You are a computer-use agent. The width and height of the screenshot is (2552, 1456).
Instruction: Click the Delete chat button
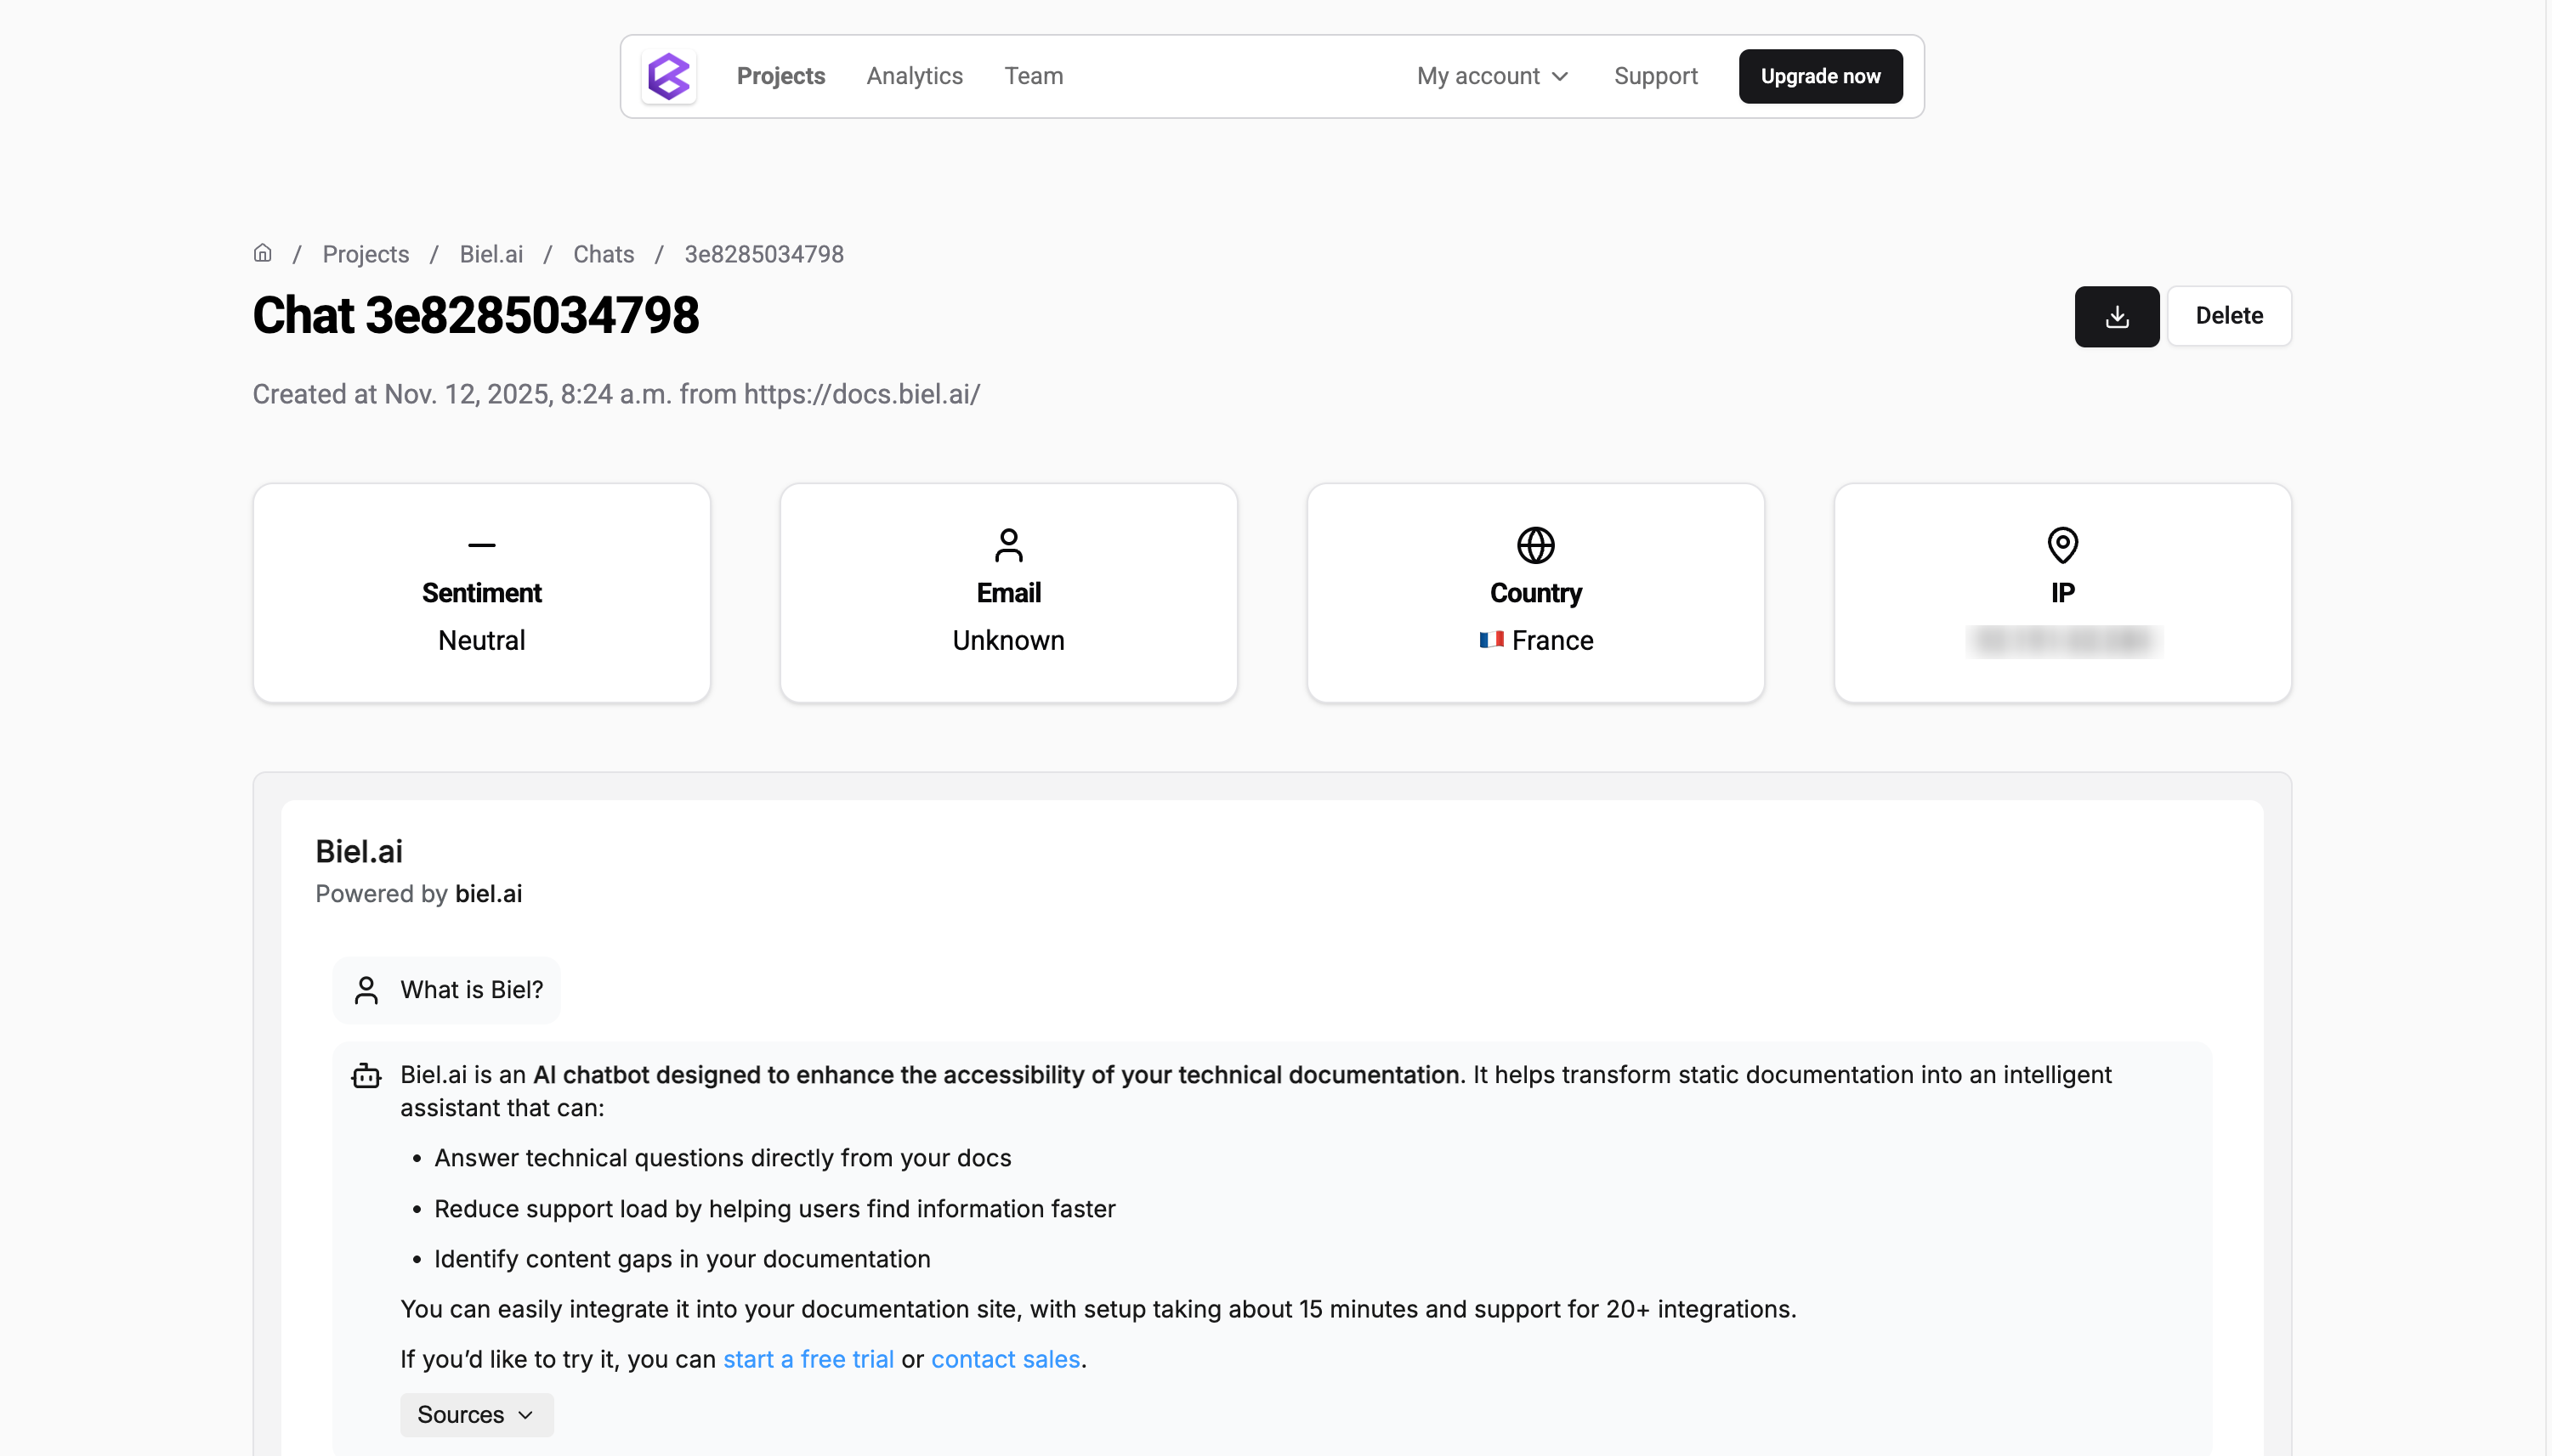pyautogui.click(x=2229, y=315)
